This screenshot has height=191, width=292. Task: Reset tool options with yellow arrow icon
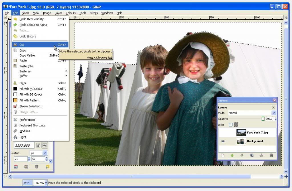(x=48, y=167)
